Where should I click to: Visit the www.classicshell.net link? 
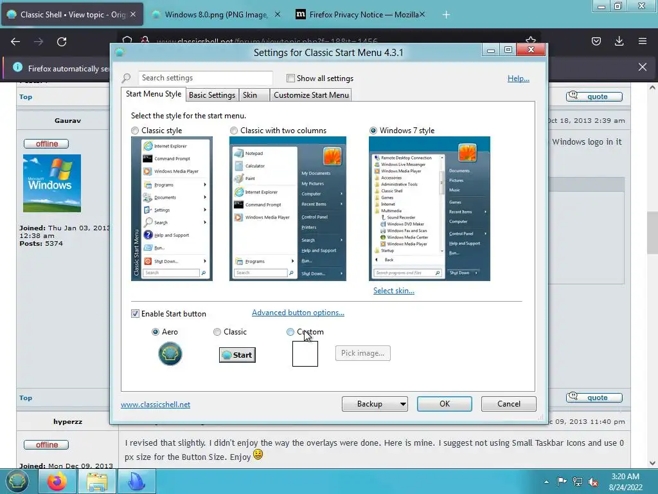point(156,405)
